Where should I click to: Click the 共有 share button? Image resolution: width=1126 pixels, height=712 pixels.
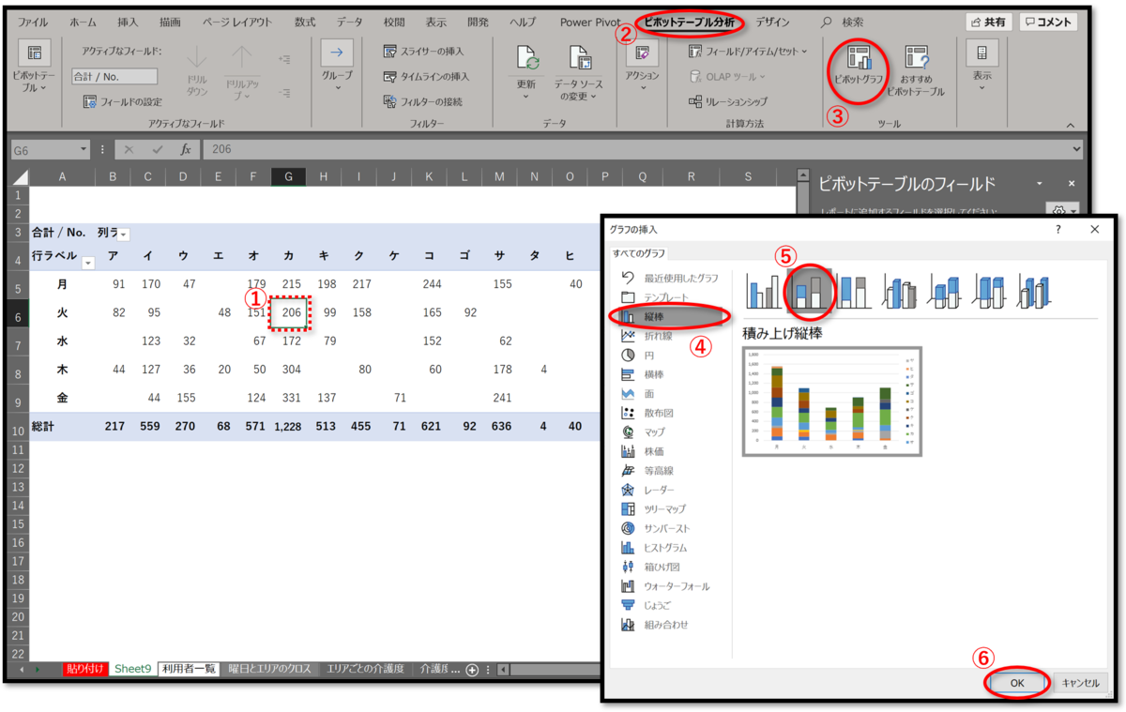point(988,22)
